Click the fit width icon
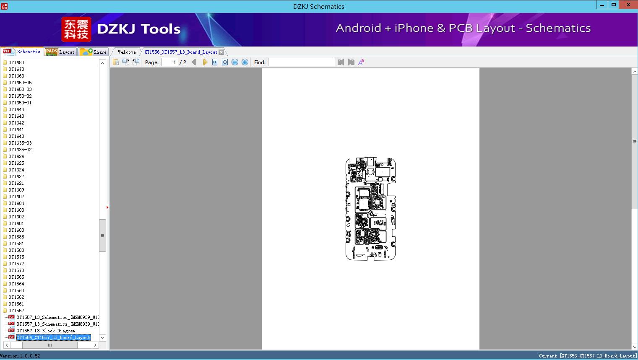 [x=215, y=62]
